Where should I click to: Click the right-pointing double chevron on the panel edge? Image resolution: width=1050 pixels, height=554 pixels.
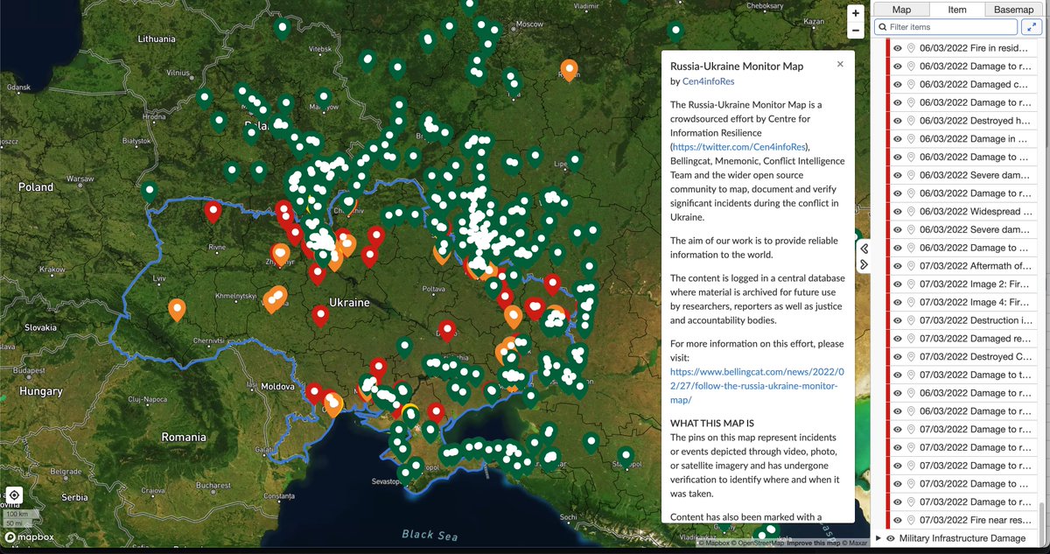point(864,263)
